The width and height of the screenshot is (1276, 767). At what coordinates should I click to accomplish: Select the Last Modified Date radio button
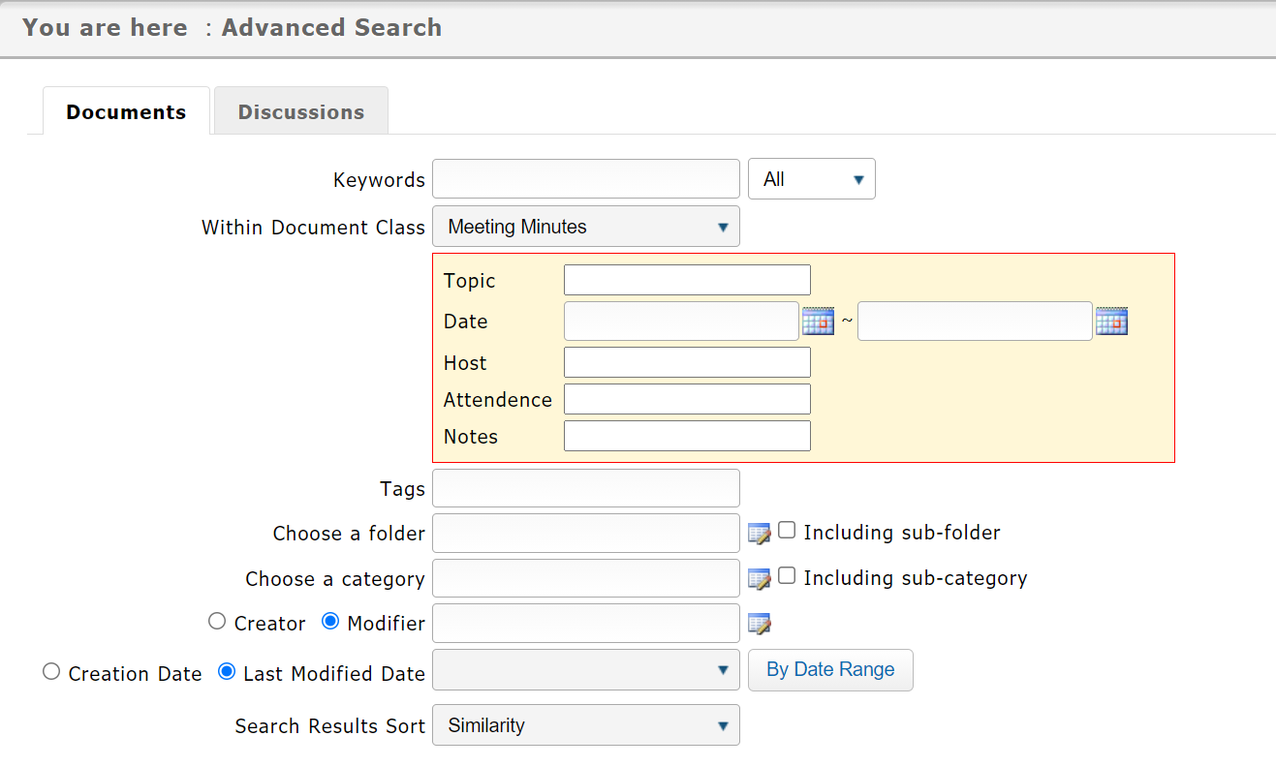pos(227,671)
